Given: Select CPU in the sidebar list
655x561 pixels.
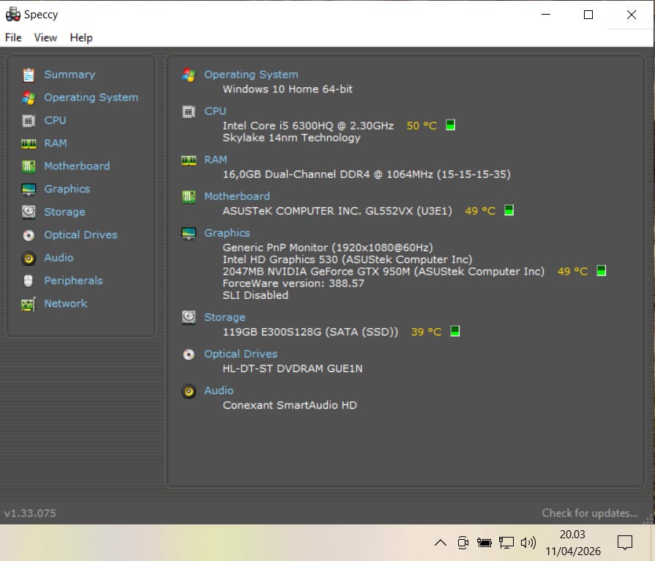Looking at the screenshot, I should 55,120.
